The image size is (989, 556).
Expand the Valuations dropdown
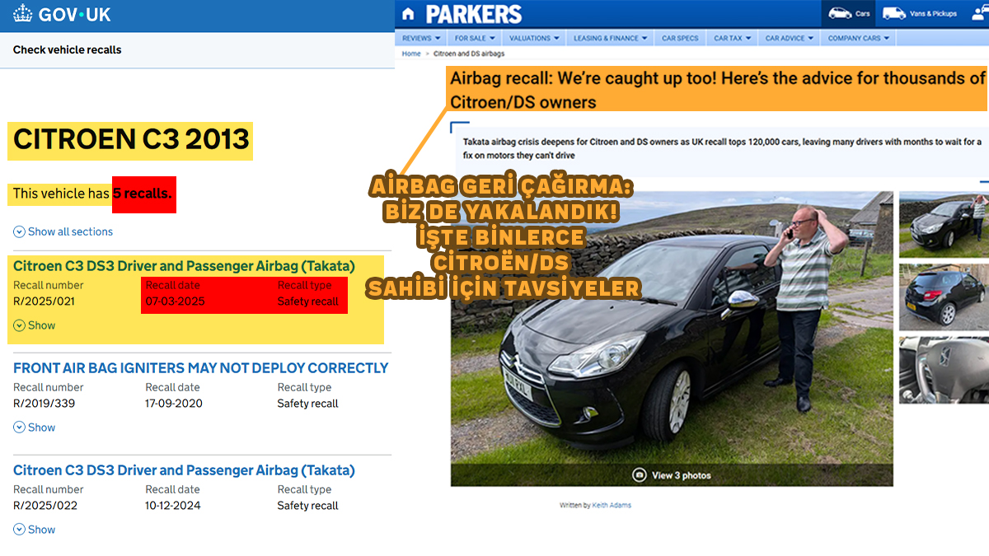tap(534, 38)
